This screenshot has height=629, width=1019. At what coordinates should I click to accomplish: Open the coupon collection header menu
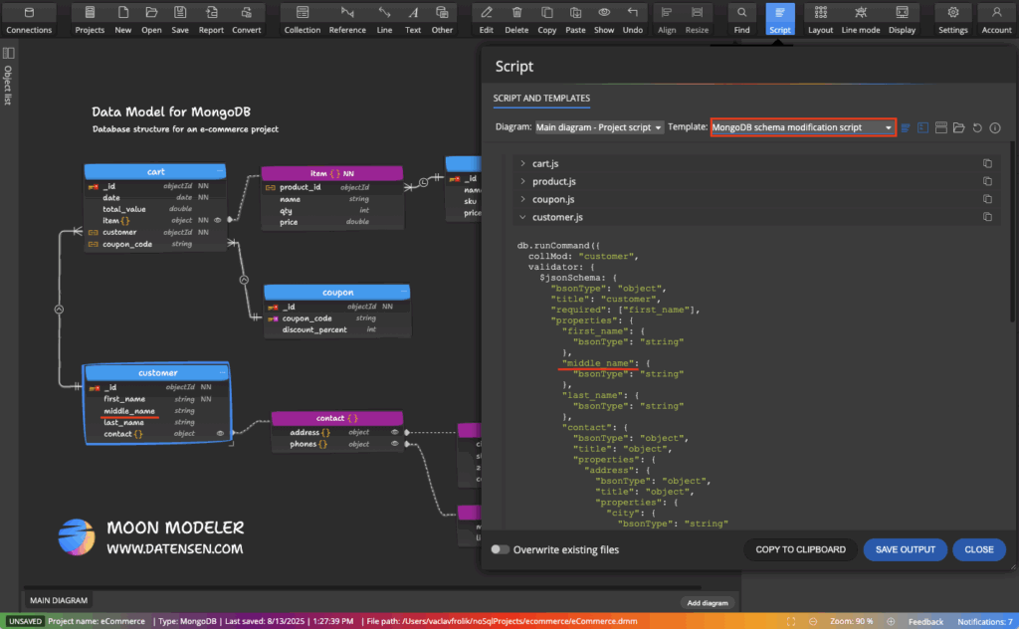404,293
